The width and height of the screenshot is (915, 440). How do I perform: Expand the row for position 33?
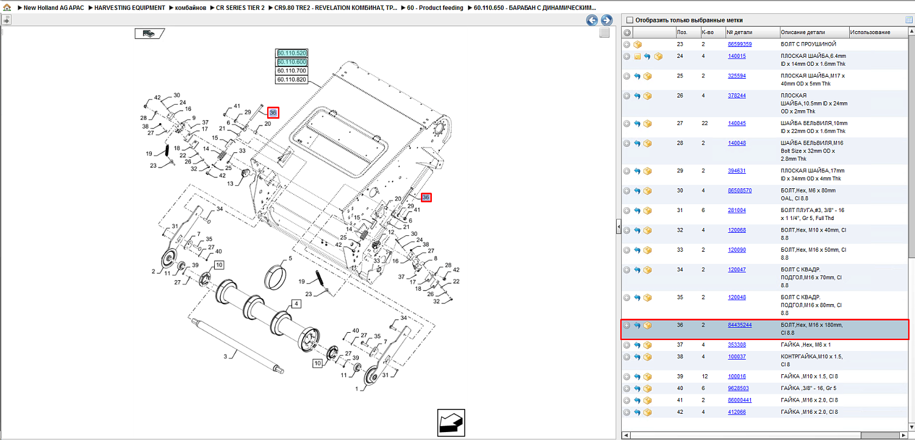click(x=626, y=250)
